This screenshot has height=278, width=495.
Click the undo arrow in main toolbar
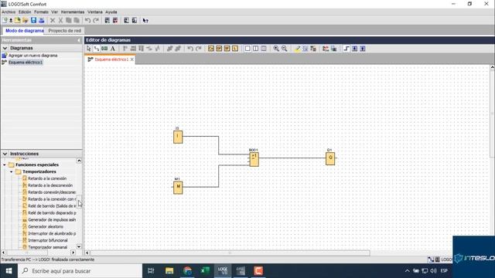(87, 21)
